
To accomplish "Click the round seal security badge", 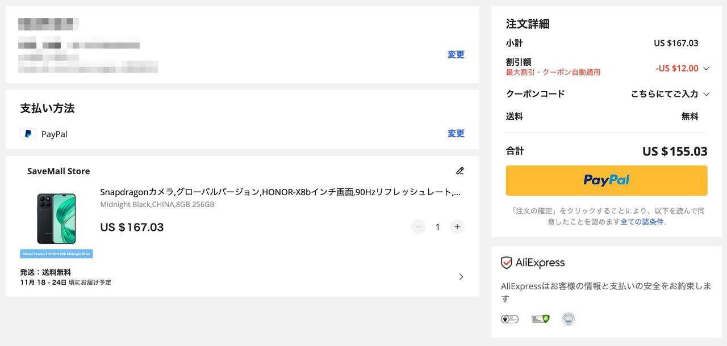I will pos(568,319).
